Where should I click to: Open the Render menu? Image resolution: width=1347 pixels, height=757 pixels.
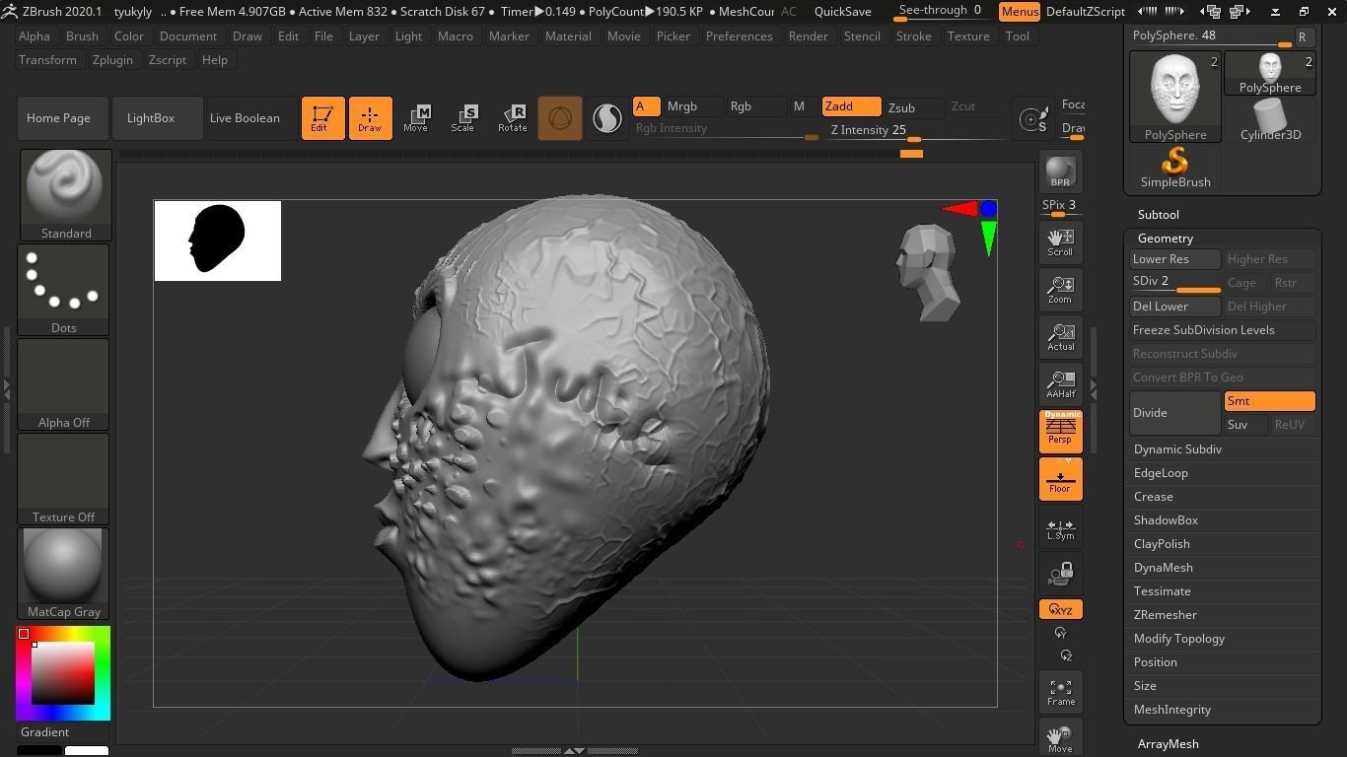808,35
